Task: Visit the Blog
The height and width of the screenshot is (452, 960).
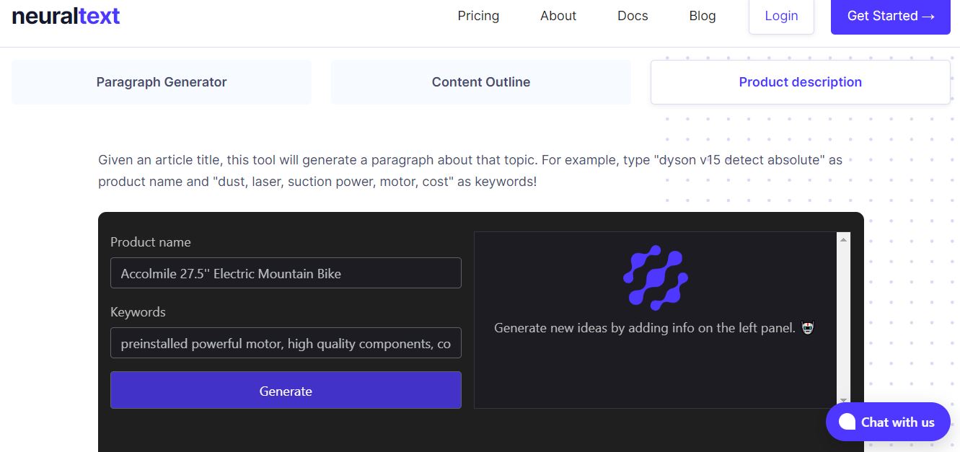Action: pyautogui.click(x=703, y=16)
